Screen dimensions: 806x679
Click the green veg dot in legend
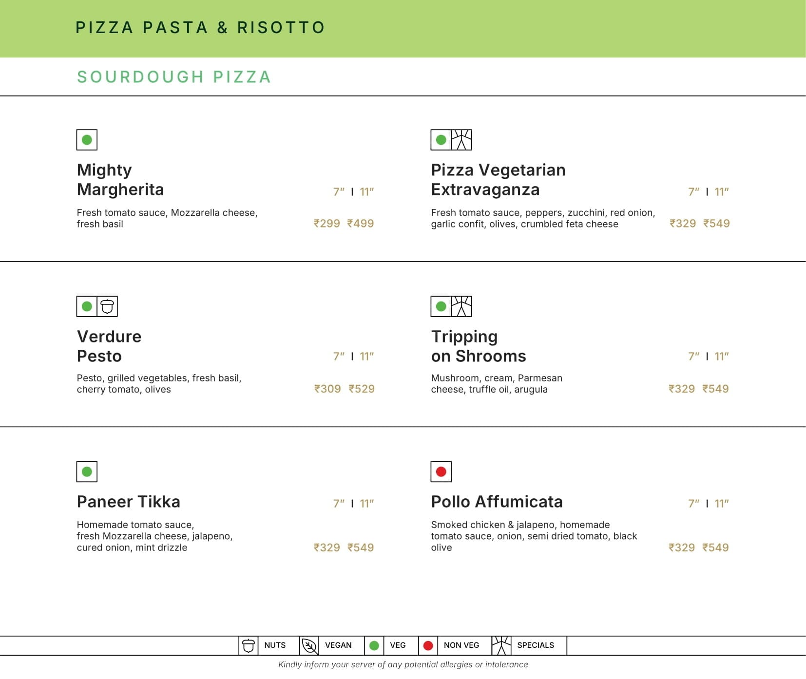(x=374, y=645)
